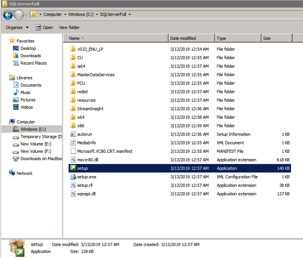Click 'Setup Information' type of autorun
The width and height of the screenshot is (303, 258).
pos(233,134)
